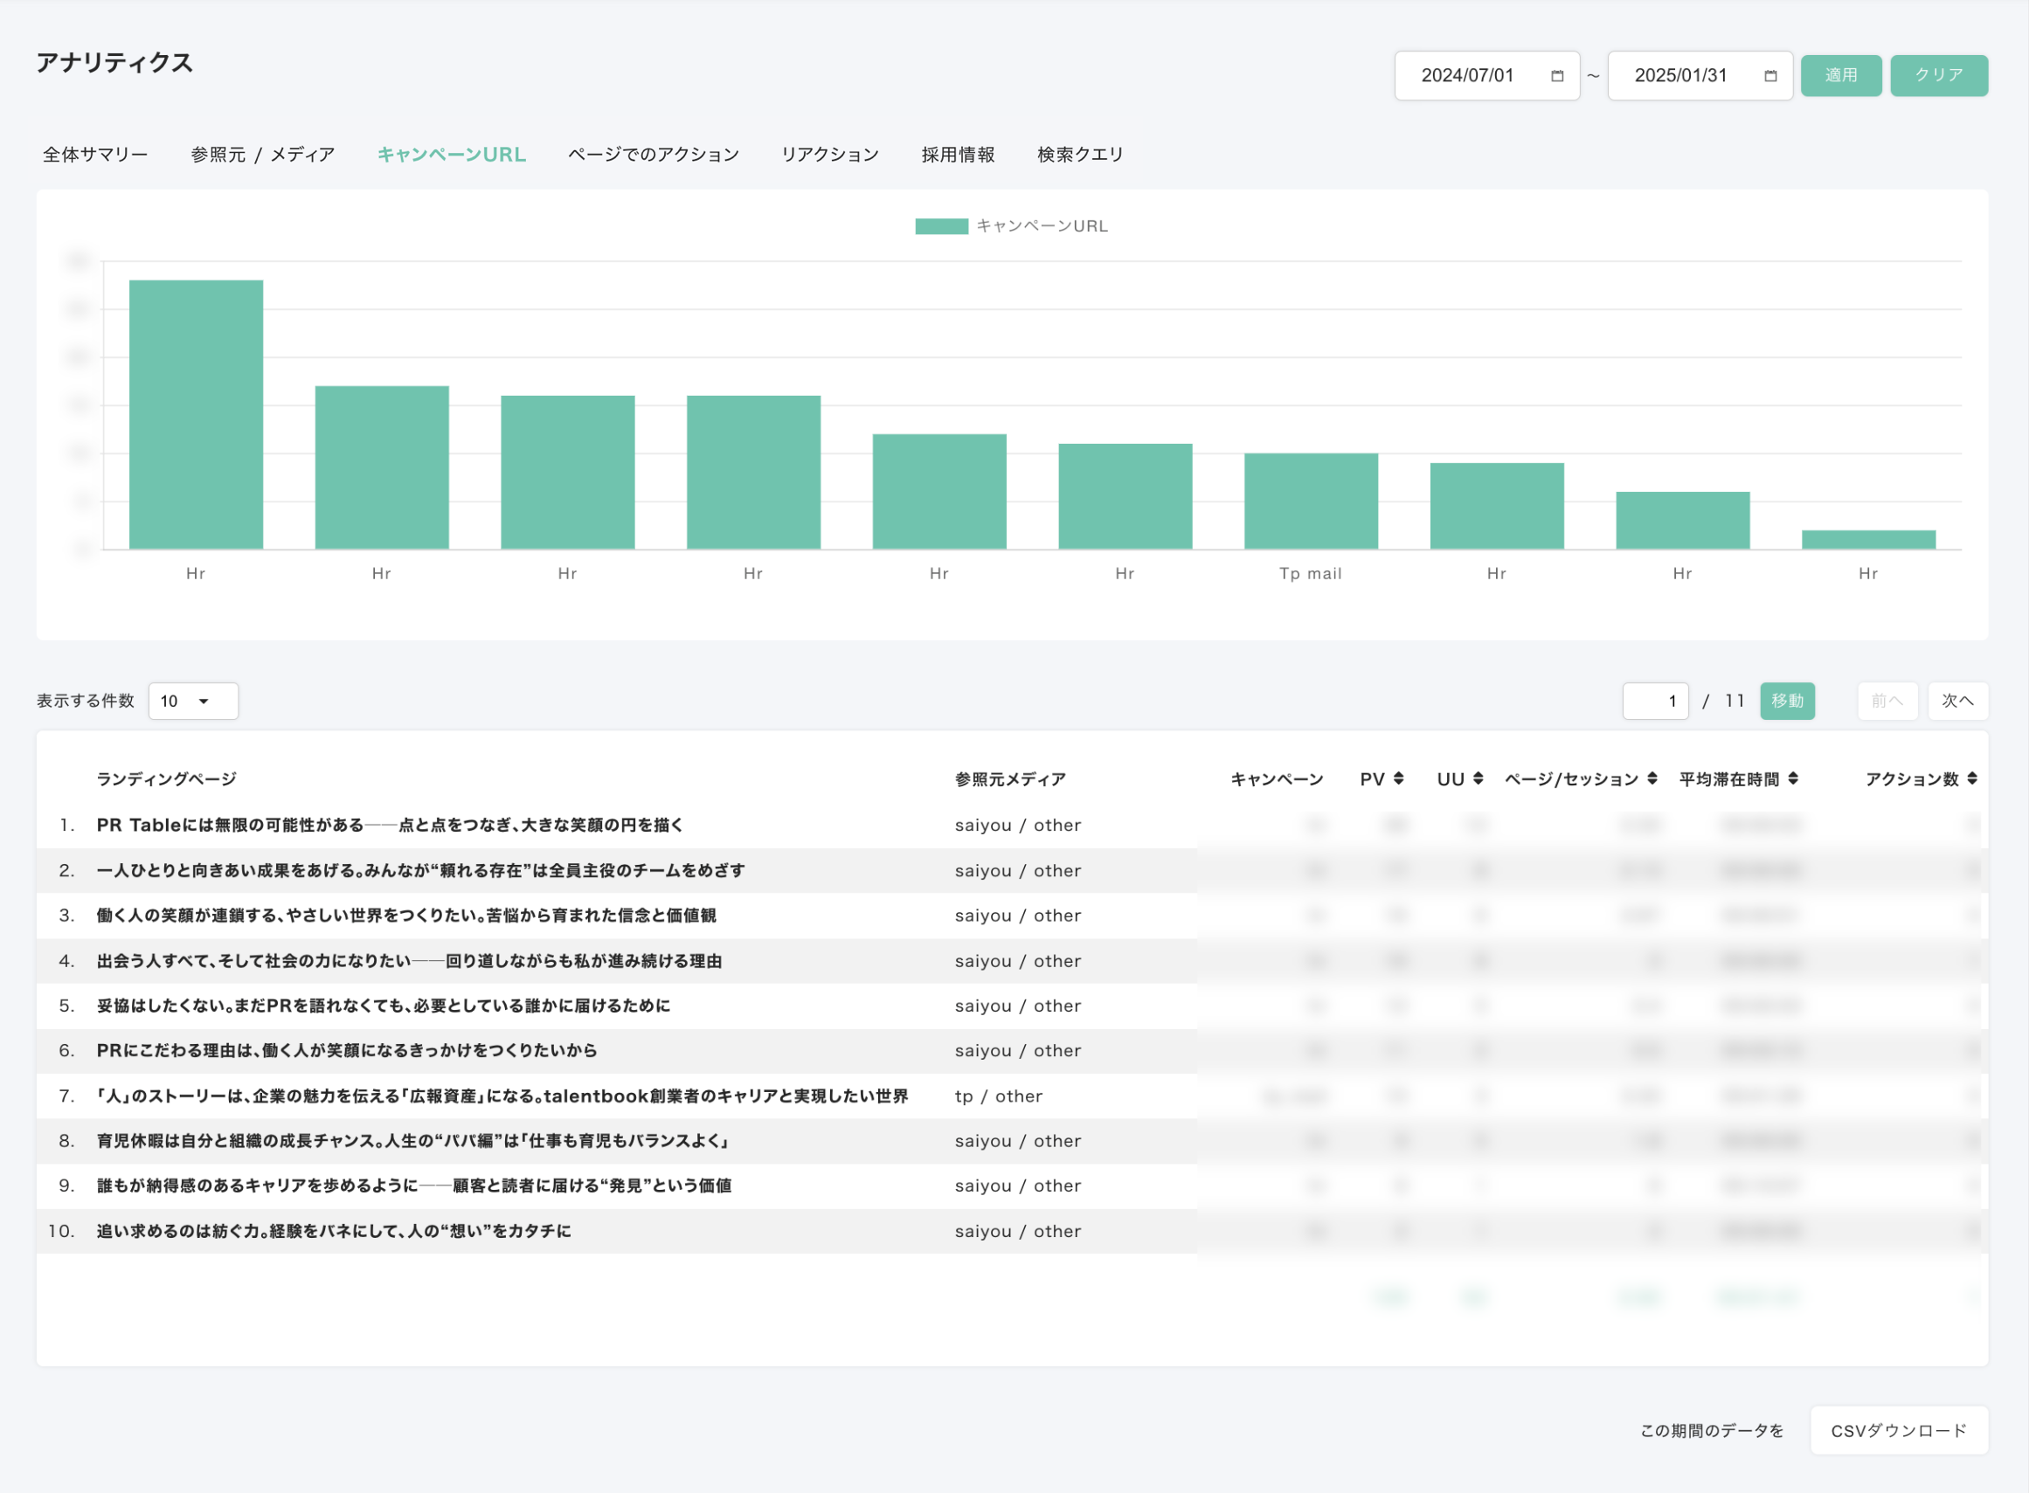
Task: Click the アナリティクス page title
Action: tap(114, 62)
